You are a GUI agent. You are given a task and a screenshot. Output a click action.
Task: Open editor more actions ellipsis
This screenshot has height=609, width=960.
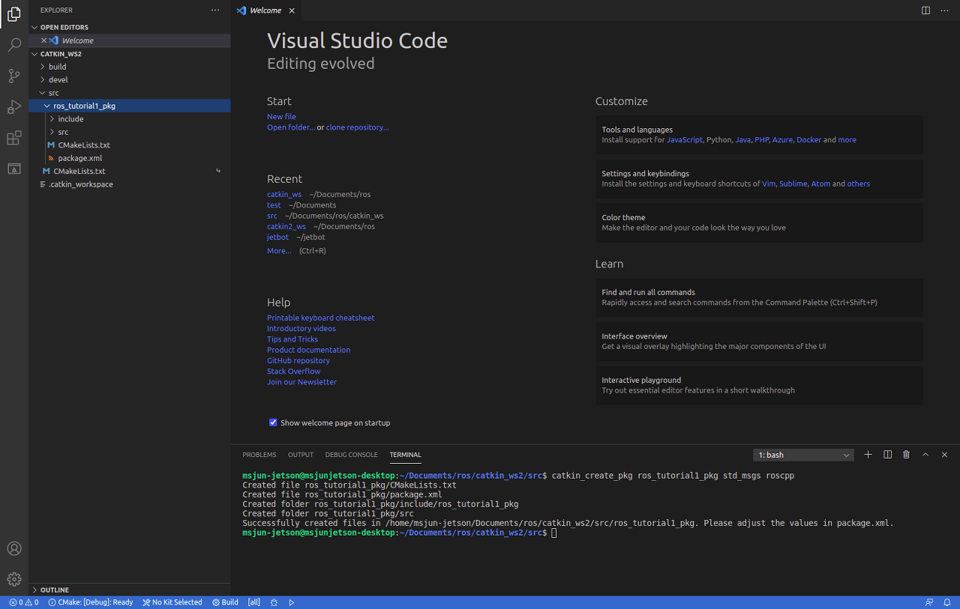(x=943, y=10)
